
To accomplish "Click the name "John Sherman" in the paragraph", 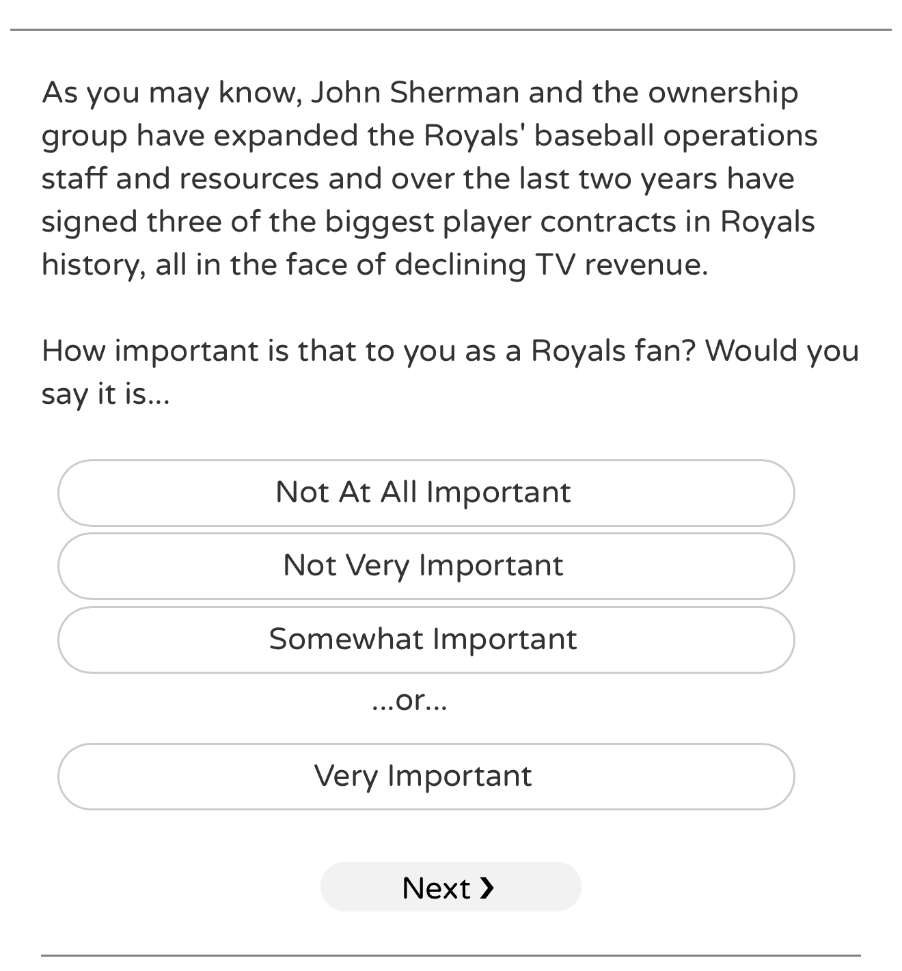I will pos(415,93).
